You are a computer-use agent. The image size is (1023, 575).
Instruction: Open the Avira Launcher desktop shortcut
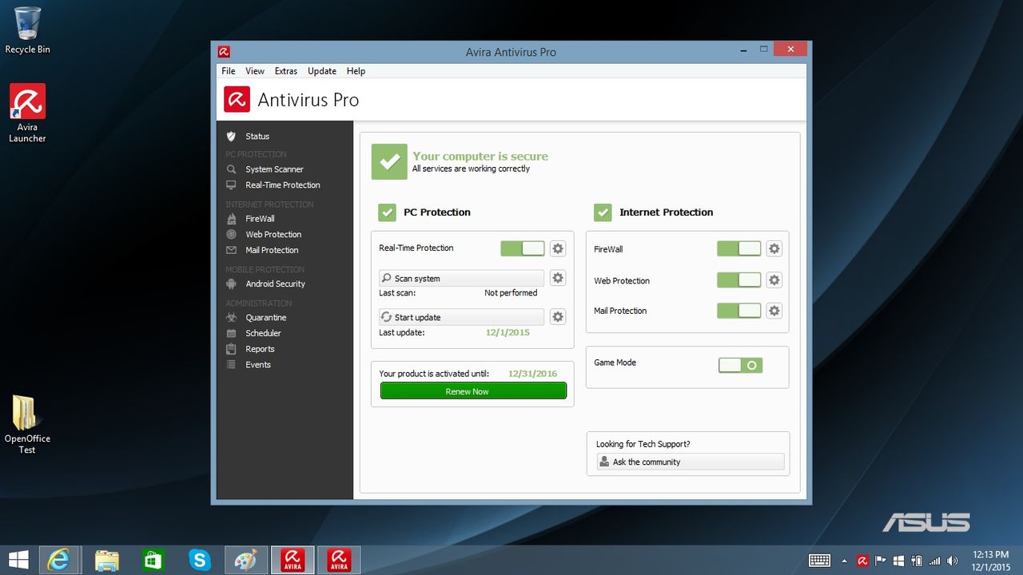(x=27, y=113)
